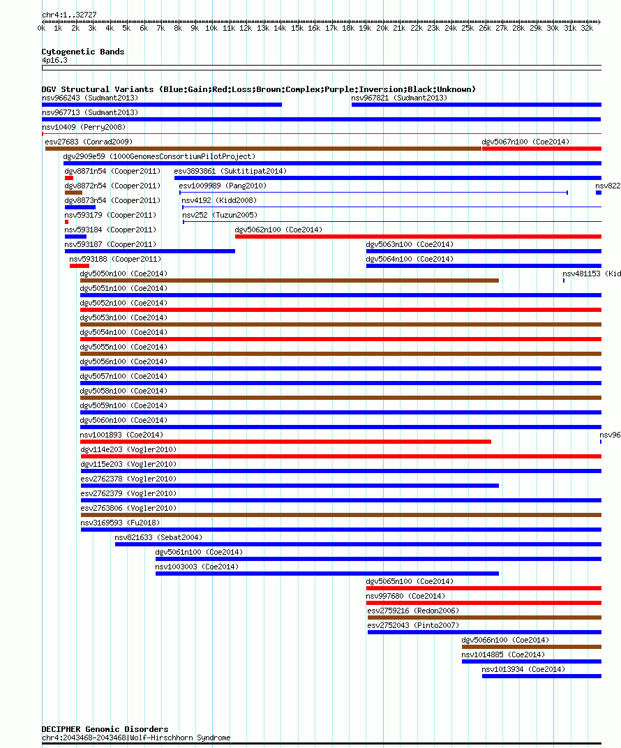The height and width of the screenshot is (748, 621).
Task: Select dgv5062n100 (Coe2014) label
Action: 278,230
